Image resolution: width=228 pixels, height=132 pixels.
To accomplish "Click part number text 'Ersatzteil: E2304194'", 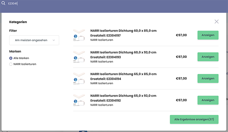I will 106,79.
